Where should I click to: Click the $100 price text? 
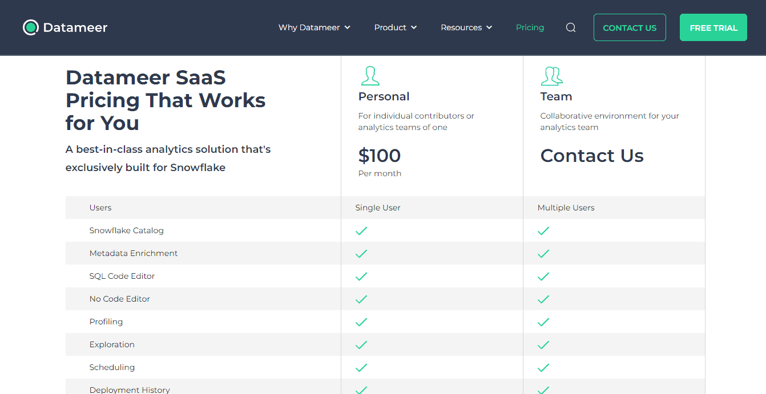[x=380, y=155]
